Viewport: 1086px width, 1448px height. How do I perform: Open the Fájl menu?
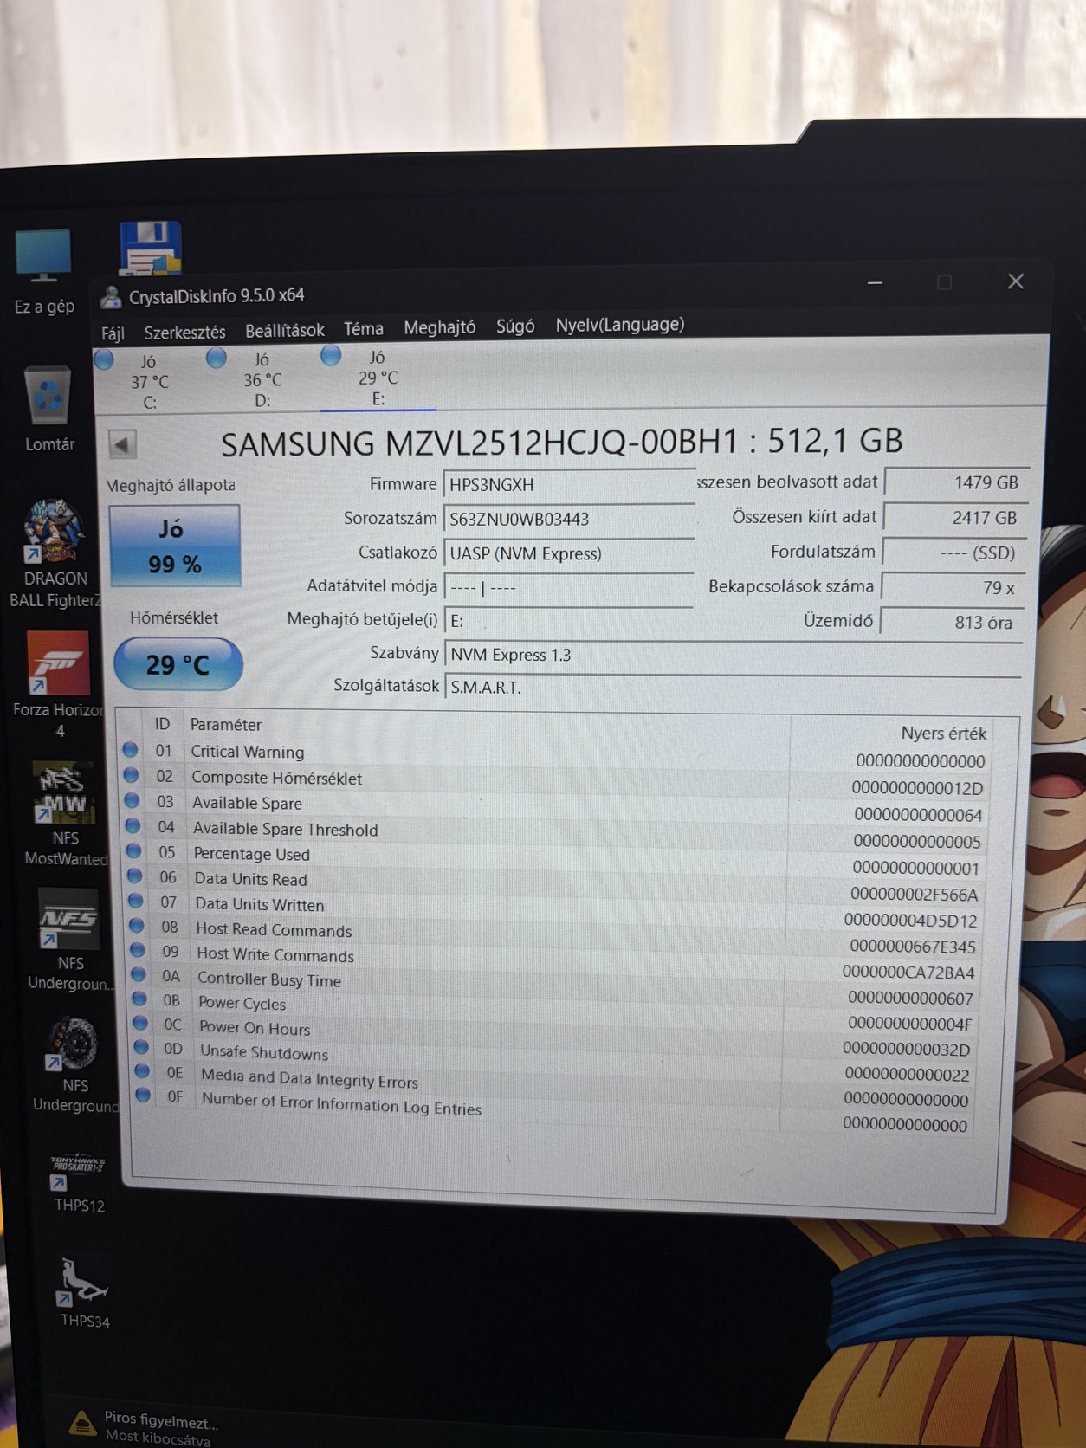coord(113,333)
